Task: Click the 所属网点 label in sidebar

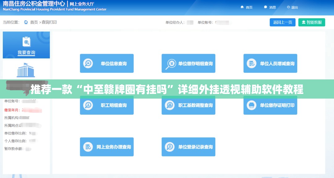Action: tap(12, 126)
